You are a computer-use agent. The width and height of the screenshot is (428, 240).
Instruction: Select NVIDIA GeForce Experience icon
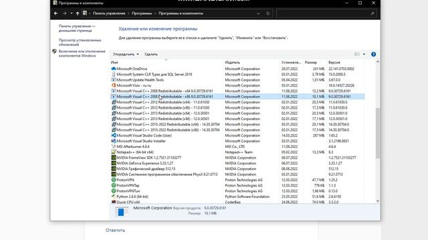114,163
